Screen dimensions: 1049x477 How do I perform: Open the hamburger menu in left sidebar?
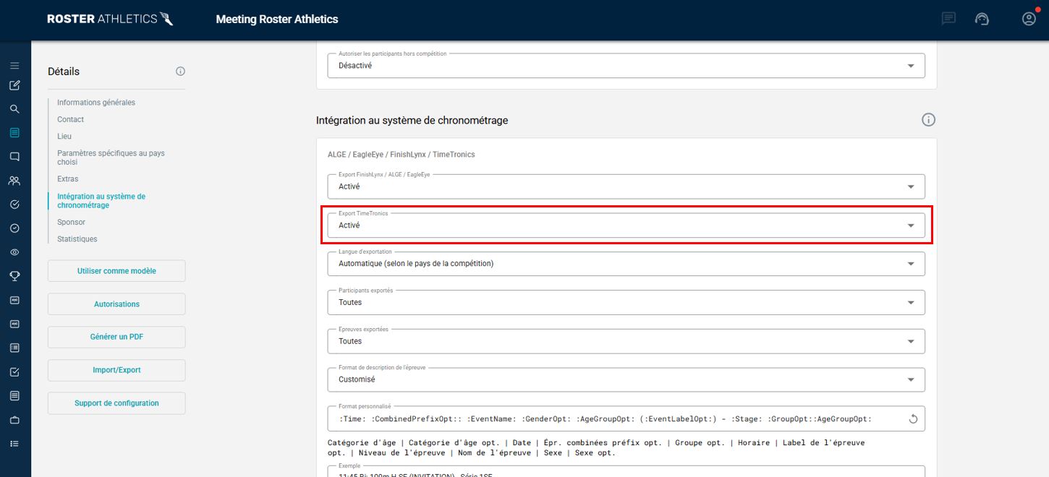tap(14, 65)
